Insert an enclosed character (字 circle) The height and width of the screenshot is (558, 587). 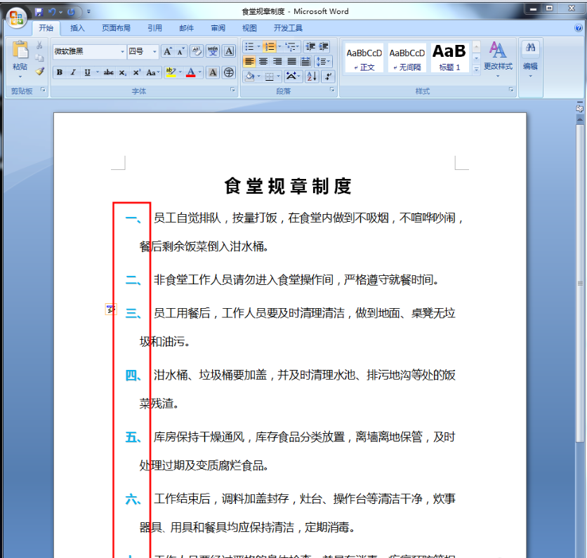(229, 72)
